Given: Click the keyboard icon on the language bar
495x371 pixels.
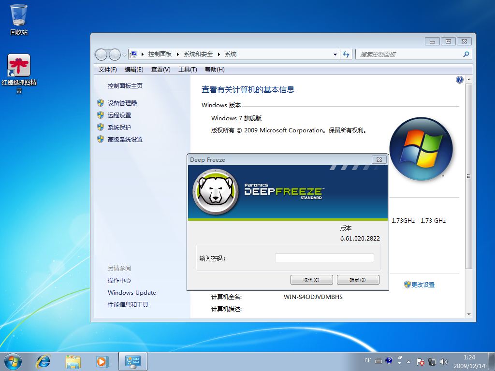Looking at the screenshot, I should [379, 361].
